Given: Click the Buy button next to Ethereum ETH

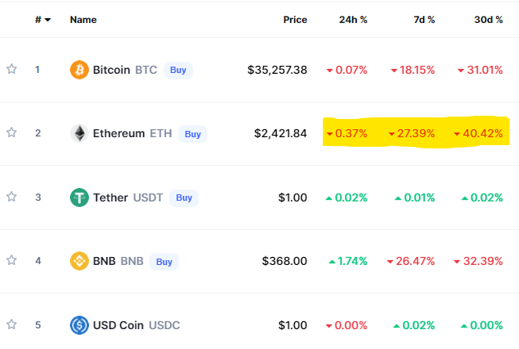Looking at the screenshot, I should coord(192,134).
